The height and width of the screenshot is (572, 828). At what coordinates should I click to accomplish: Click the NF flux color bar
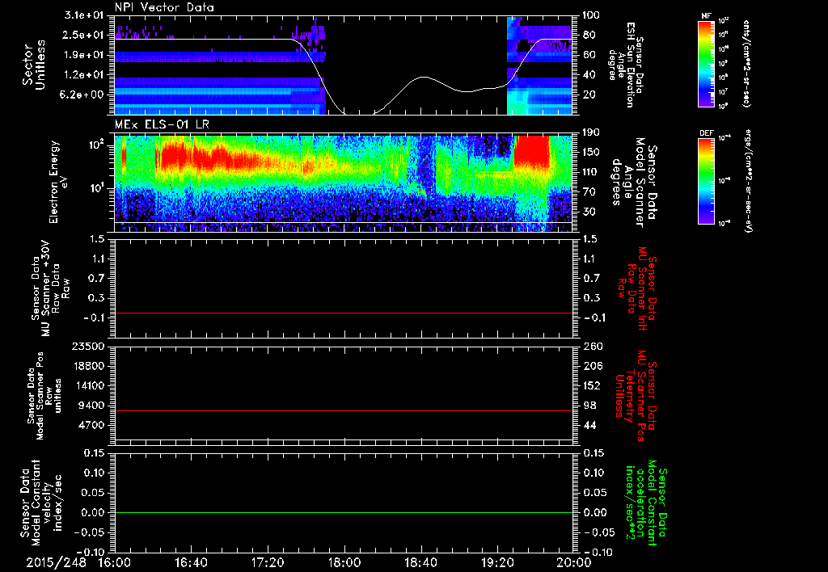point(707,63)
